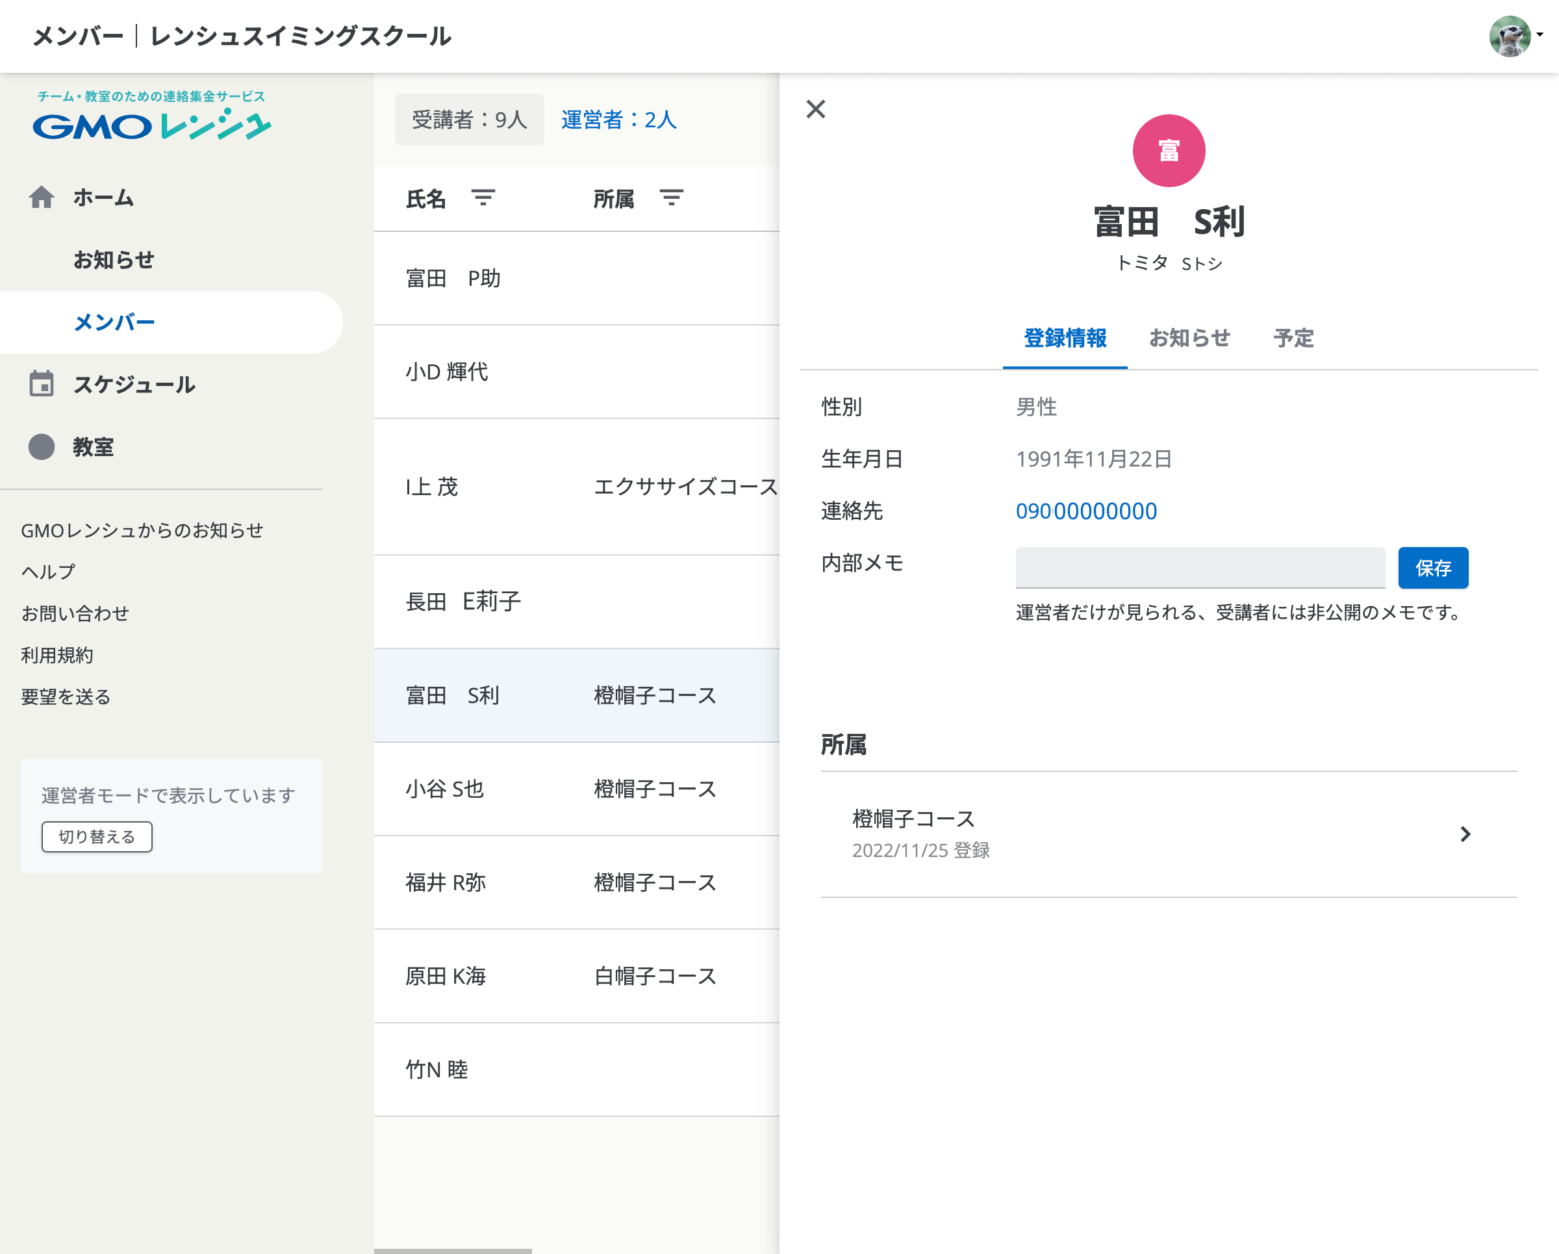
Task: Close the 富田 S利 detail panel
Action: [x=816, y=109]
